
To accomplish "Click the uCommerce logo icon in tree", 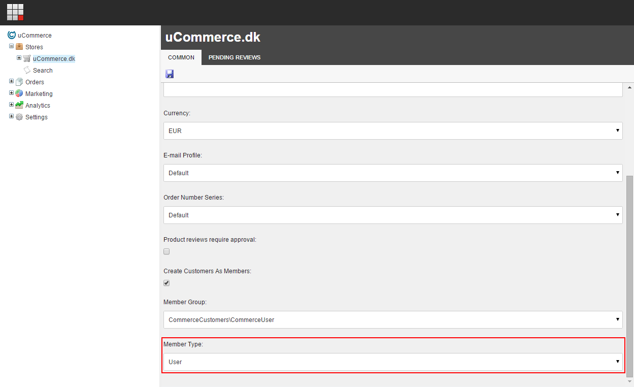I will tap(12, 35).
